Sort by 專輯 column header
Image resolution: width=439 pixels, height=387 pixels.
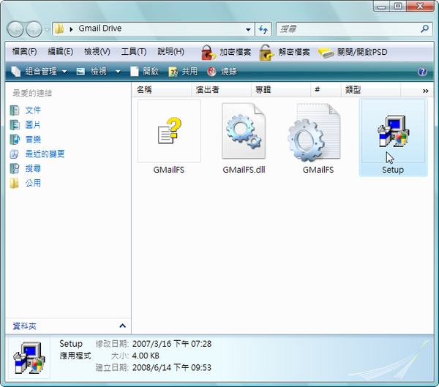(281, 90)
